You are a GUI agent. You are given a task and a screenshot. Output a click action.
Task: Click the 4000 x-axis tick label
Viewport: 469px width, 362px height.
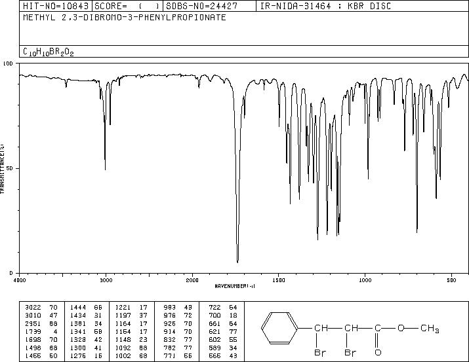coord(20,280)
